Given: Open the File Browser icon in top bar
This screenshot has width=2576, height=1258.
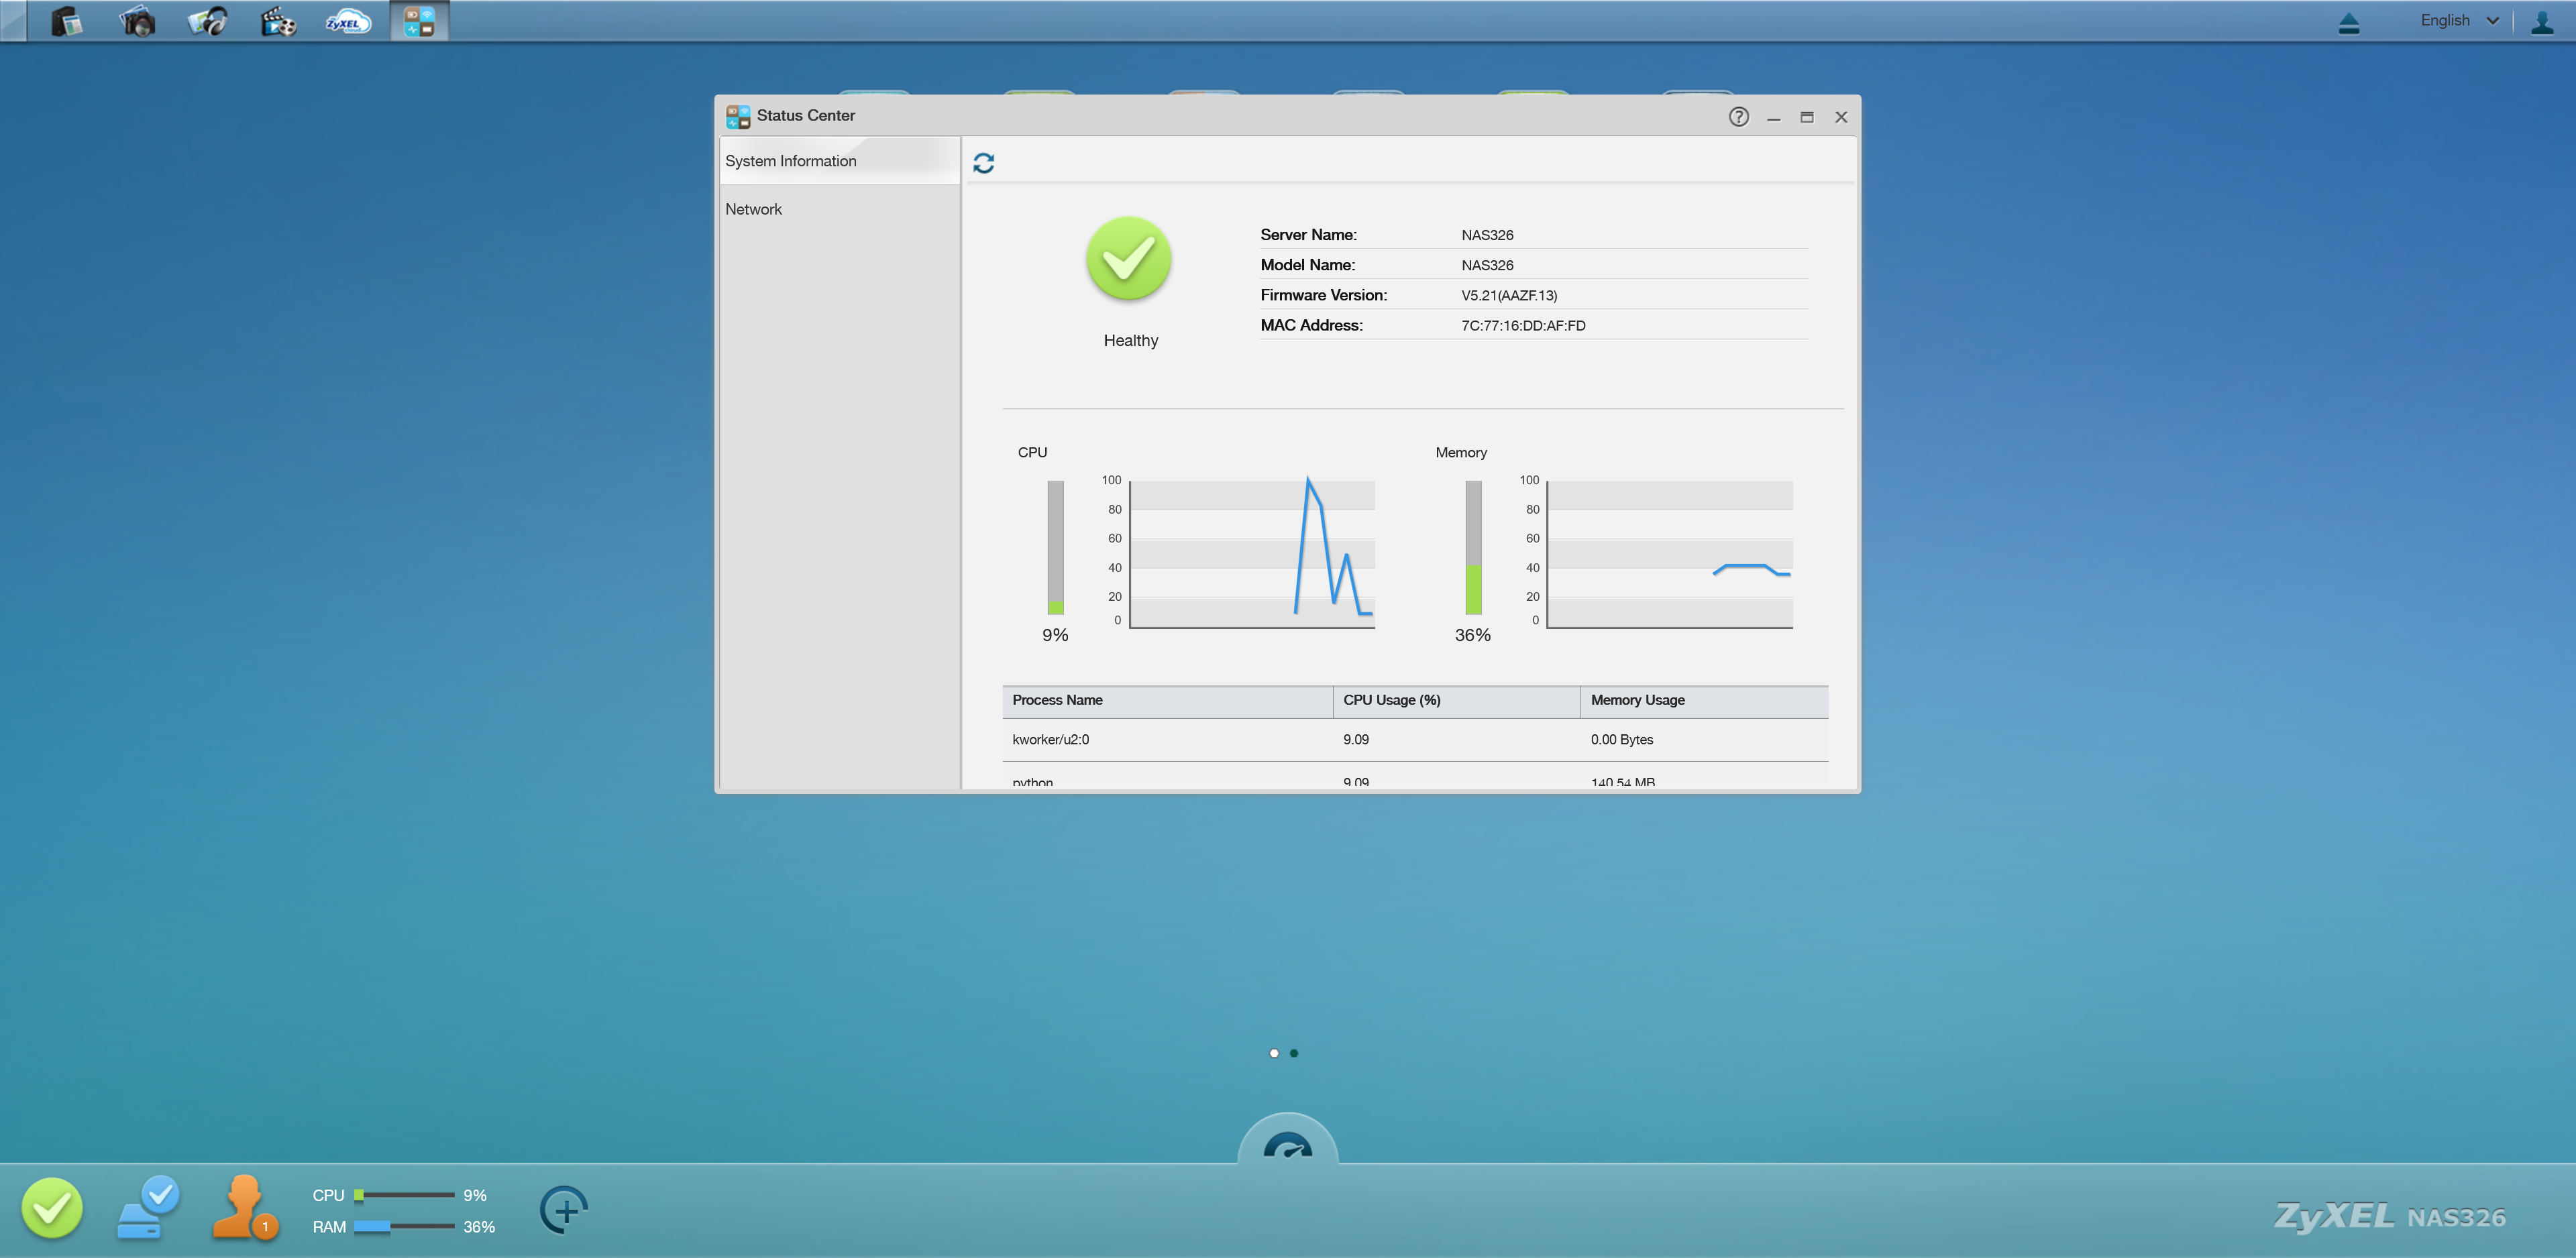Looking at the screenshot, I should 66,21.
